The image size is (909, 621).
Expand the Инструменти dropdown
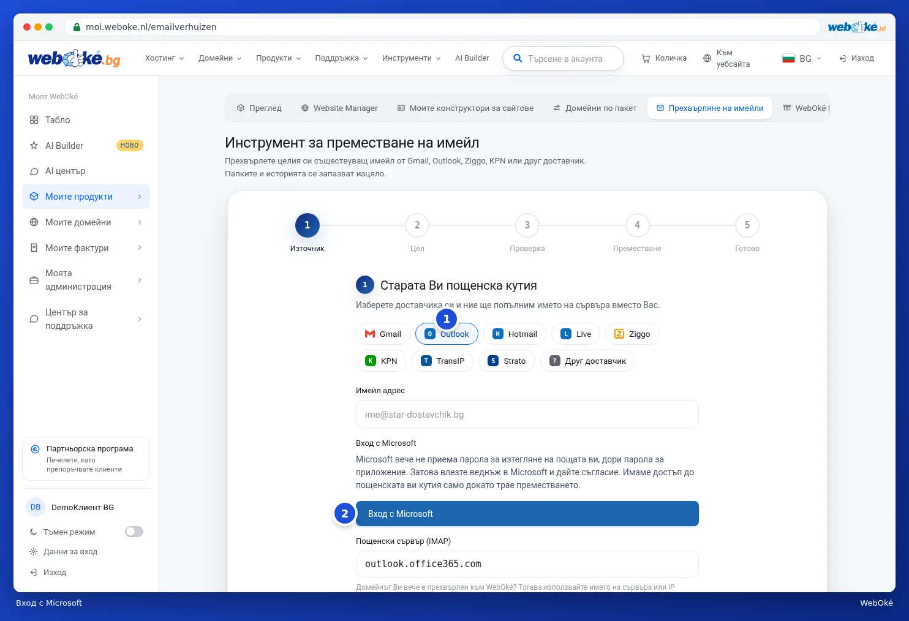click(411, 59)
